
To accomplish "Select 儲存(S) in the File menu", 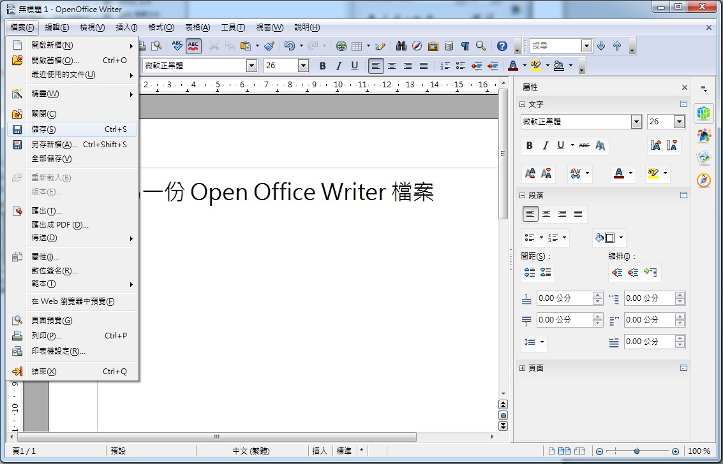I will point(44,129).
